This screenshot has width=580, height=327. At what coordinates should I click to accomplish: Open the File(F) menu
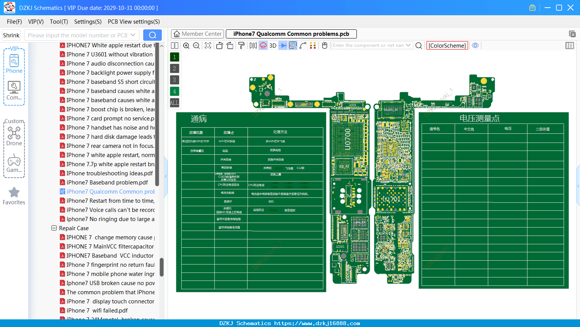(14, 22)
